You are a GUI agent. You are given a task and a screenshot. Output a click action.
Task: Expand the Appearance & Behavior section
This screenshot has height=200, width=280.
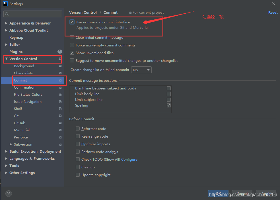click(x=6, y=23)
